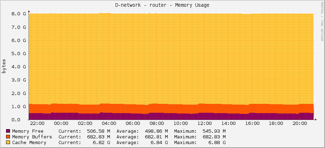Click the Cache Memory current value '6.82 G'

(101, 143)
